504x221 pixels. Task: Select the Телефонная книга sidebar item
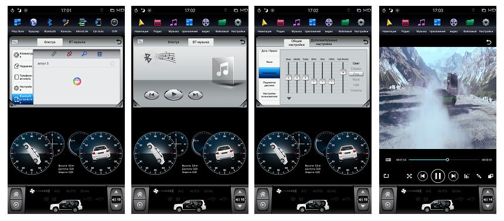[x=22, y=77]
